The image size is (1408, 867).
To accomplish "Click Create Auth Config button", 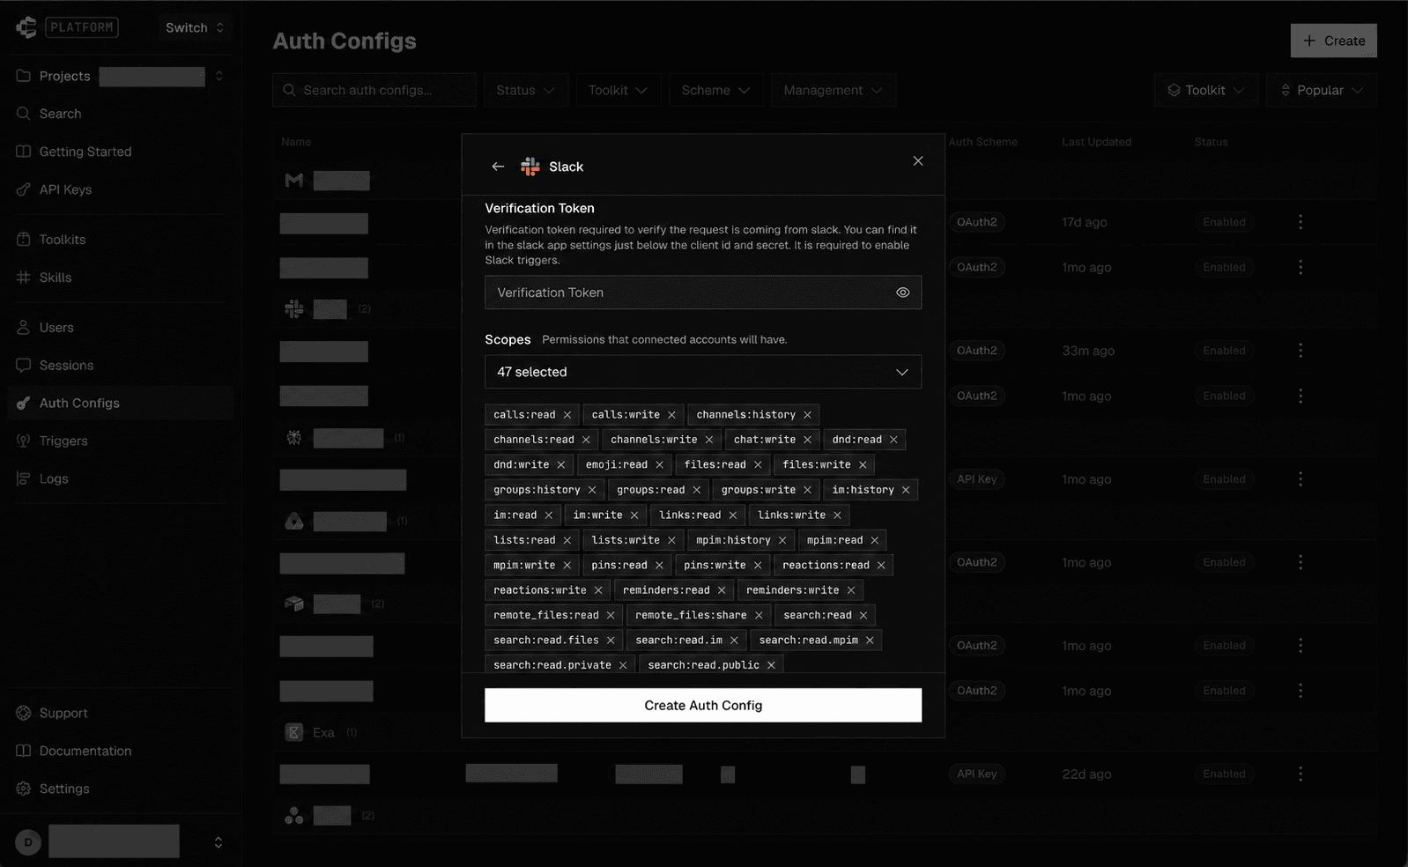I will click(x=703, y=705).
